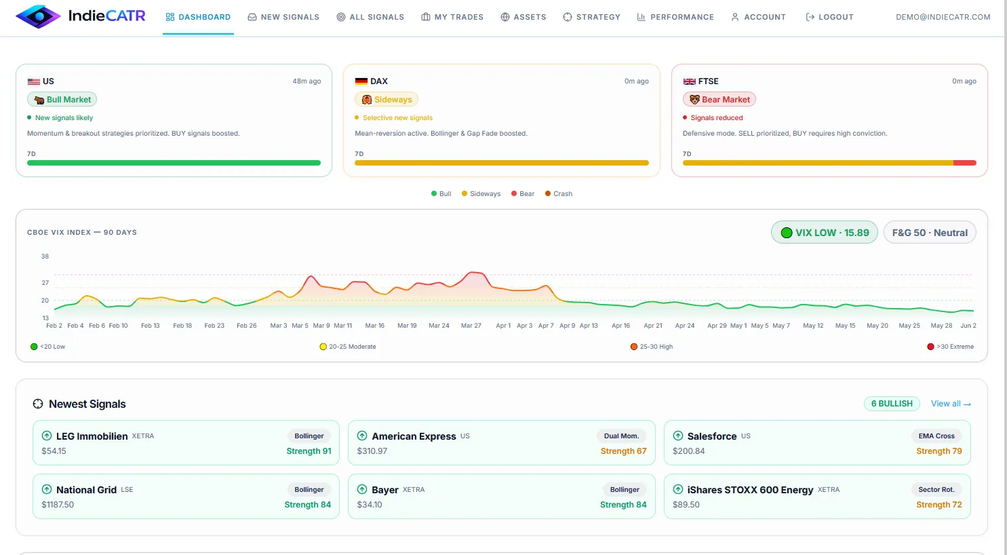Viewport: 1007px width, 555px height.
Task: Click the Crash legend dot
Action: [548, 193]
